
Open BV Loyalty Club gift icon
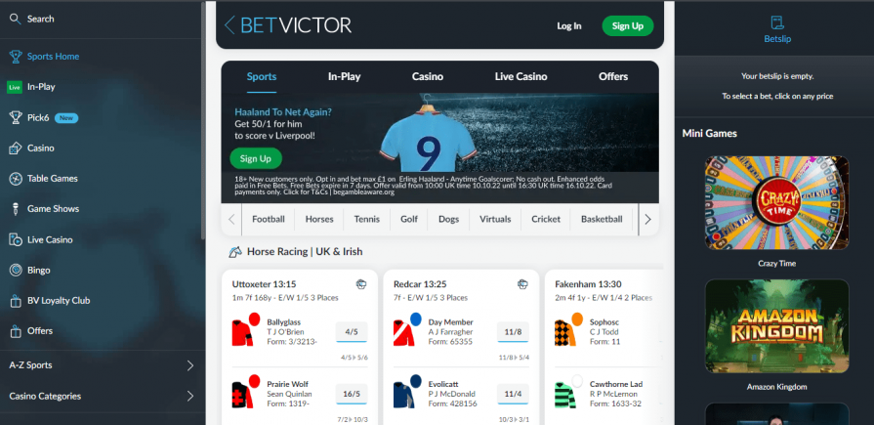pos(16,301)
